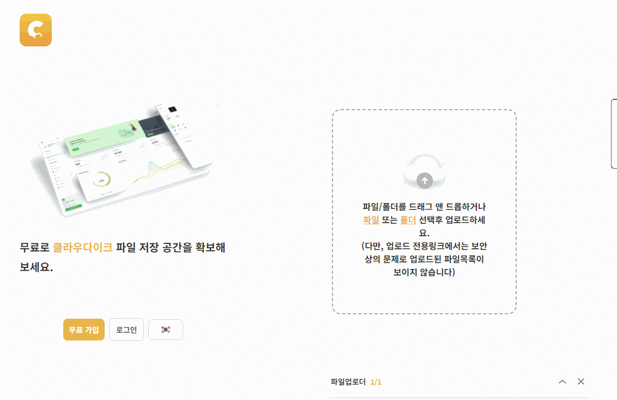This screenshot has width=617, height=400.
Task: Click the 보이지 않습니다) note text
Action: click(424, 272)
